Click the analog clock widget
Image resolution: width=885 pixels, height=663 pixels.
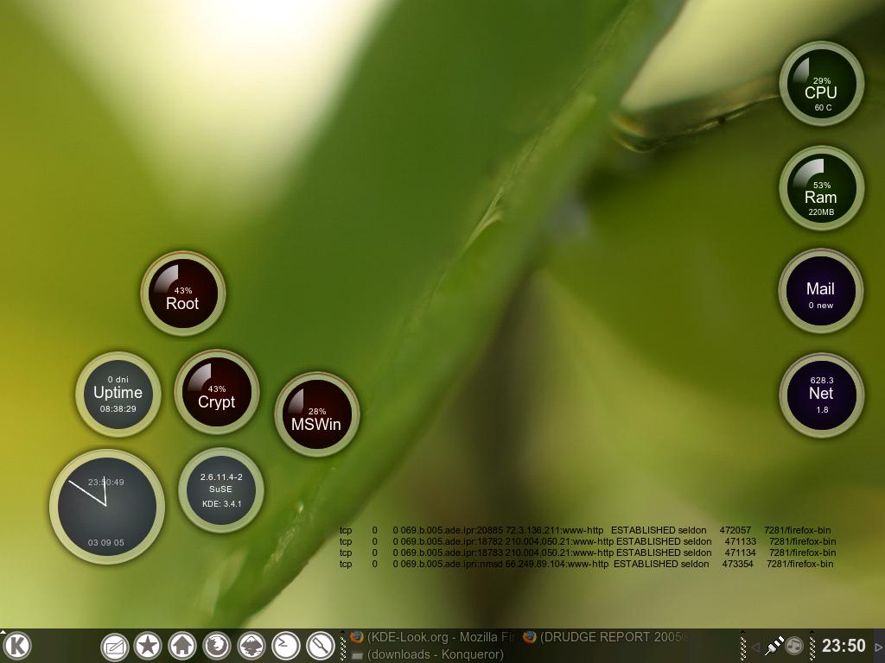[x=106, y=506]
